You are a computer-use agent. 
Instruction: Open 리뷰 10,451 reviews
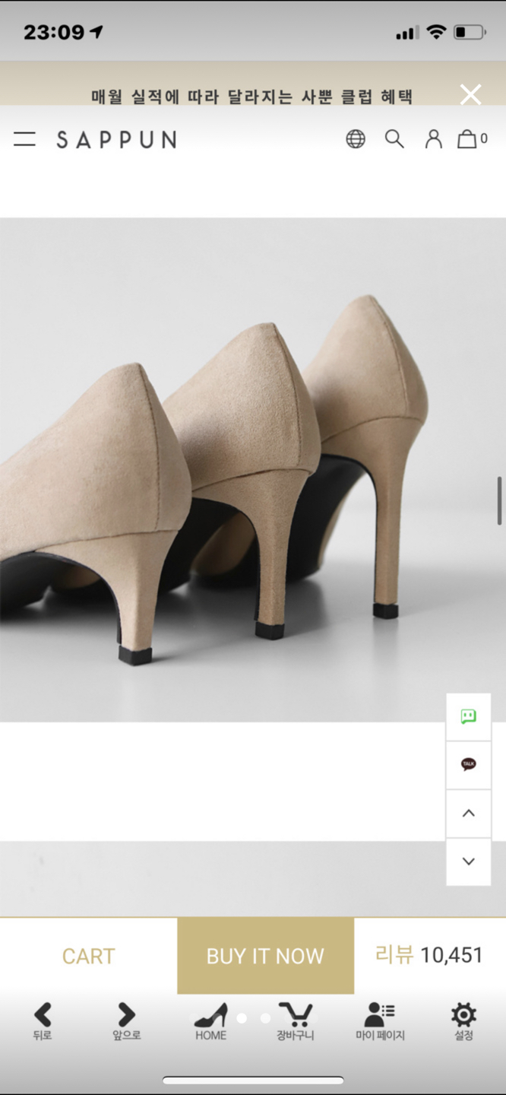(429, 955)
